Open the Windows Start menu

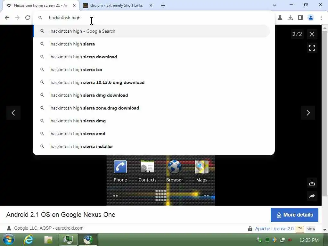coord(8,240)
